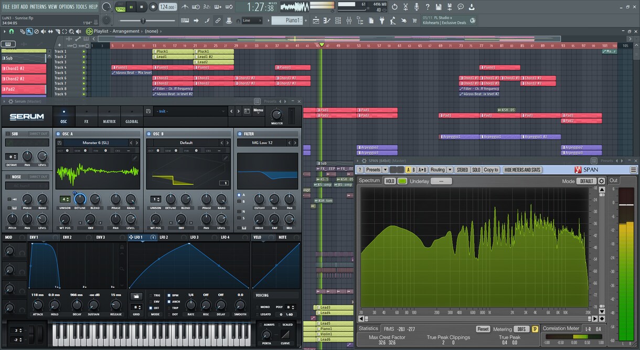Open SPAN Presets dropdown arrow
Image resolution: width=640 pixels, height=350 pixels.
pyautogui.click(x=385, y=170)
